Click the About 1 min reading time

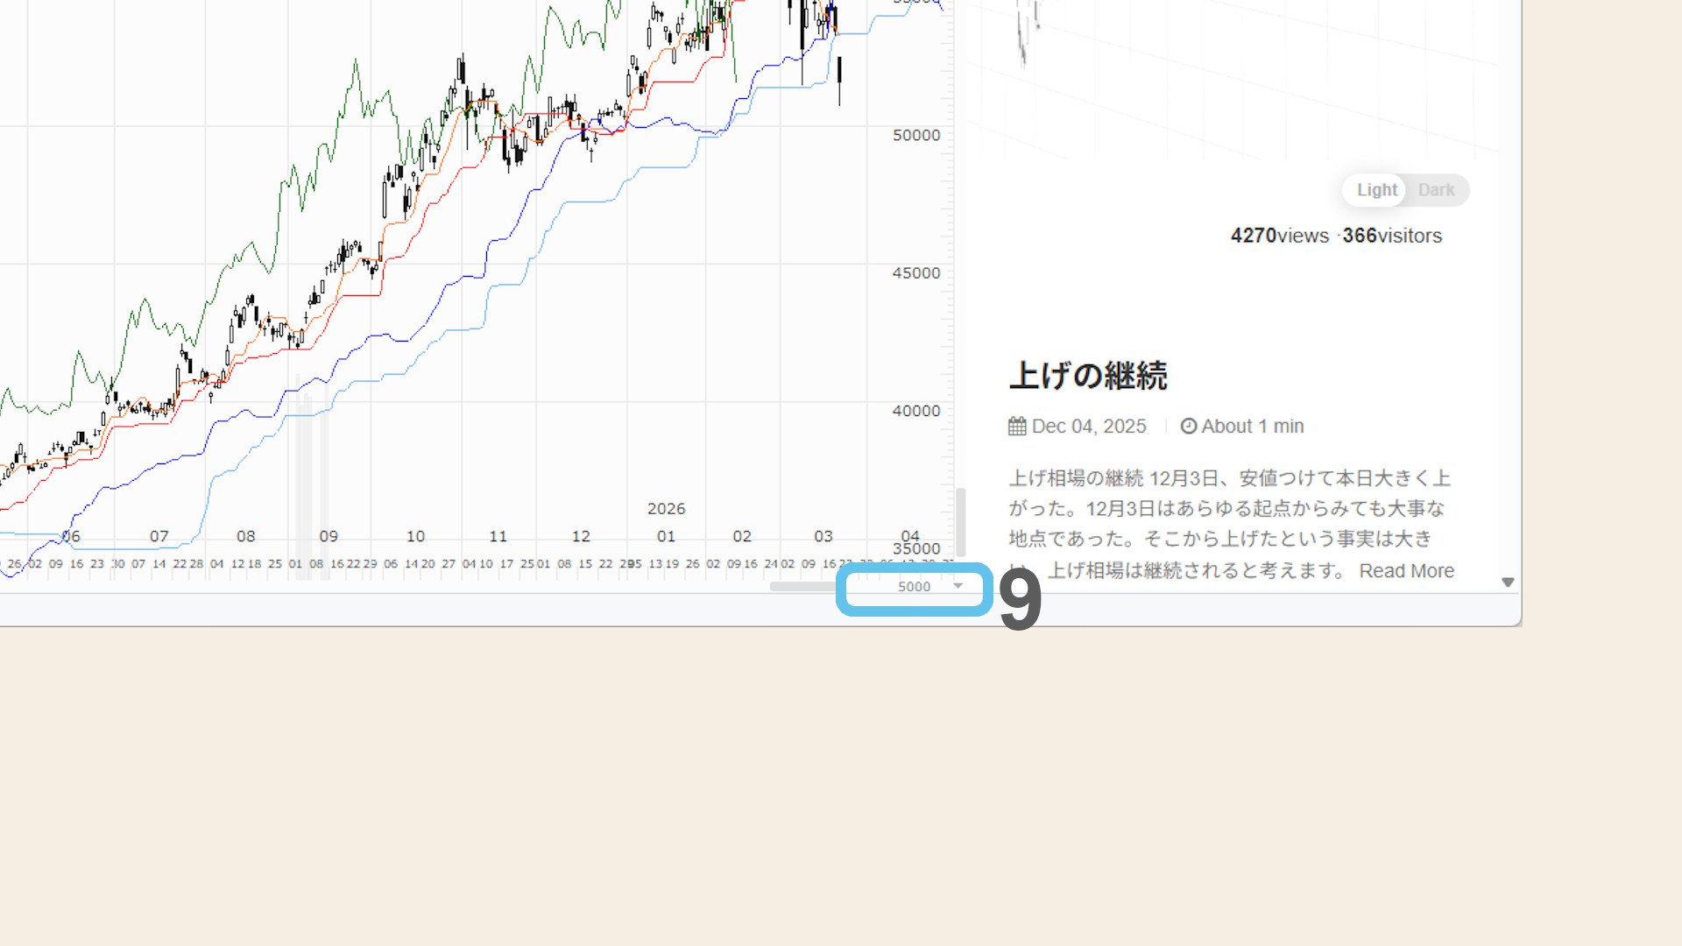coord(1252,427)
